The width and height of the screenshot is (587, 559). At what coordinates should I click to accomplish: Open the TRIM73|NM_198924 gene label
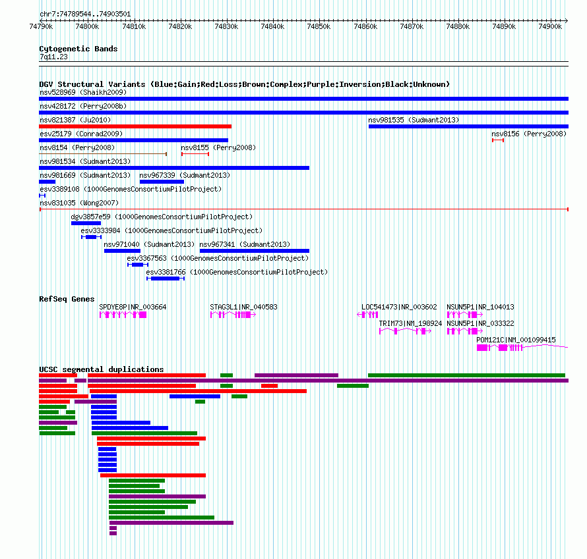(411, 323)
